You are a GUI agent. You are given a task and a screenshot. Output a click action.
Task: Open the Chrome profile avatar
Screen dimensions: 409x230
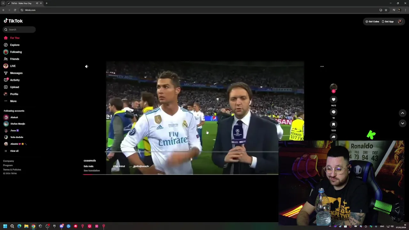(399, 10)
